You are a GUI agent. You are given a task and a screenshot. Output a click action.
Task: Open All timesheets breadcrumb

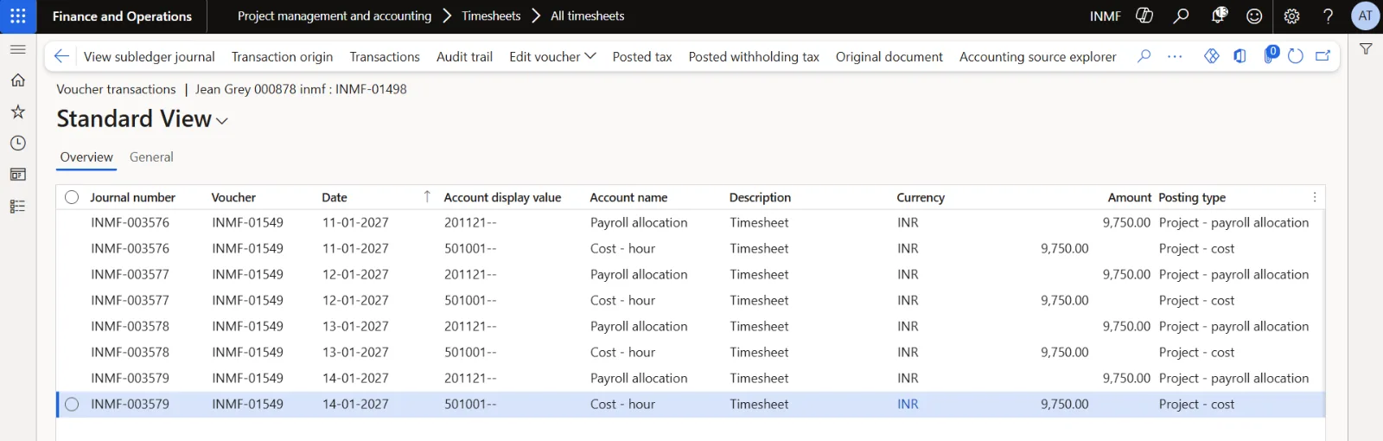click(588, 16)
